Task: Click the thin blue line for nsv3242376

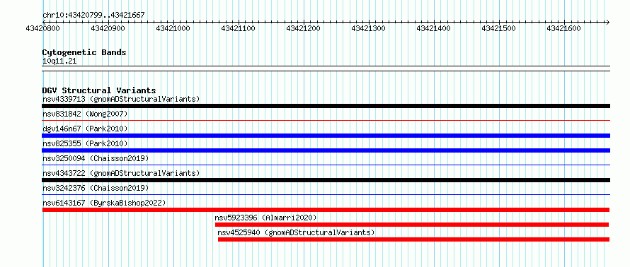Action: click(326, 194)
